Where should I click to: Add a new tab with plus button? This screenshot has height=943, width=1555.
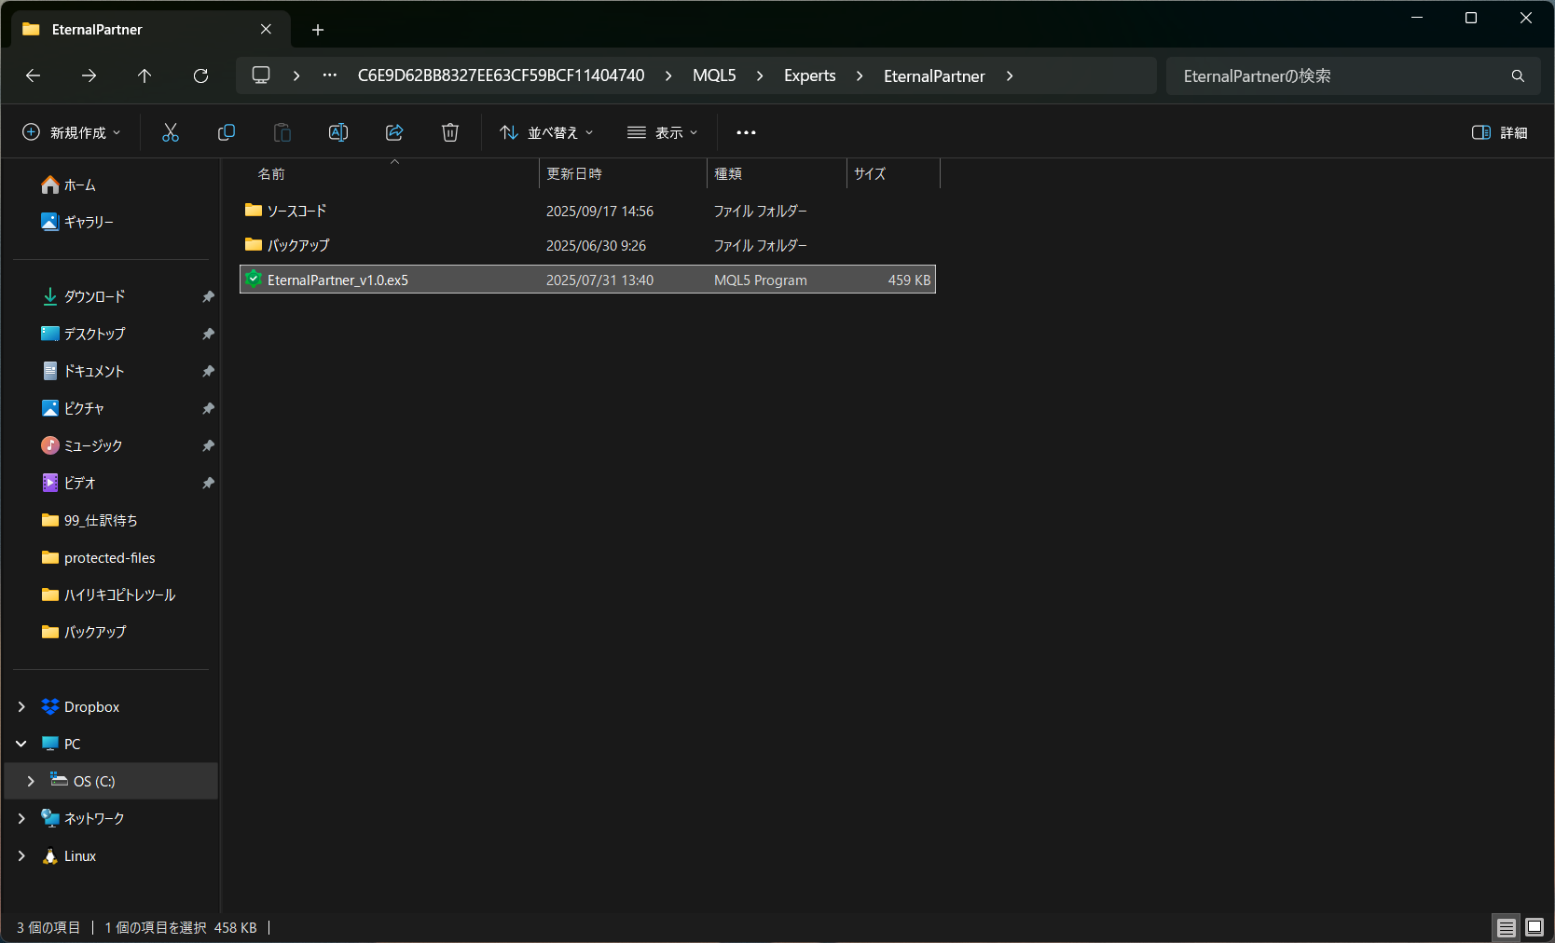318,30
